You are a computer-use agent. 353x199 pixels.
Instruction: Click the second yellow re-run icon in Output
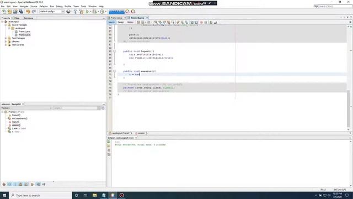coord(109,146)
